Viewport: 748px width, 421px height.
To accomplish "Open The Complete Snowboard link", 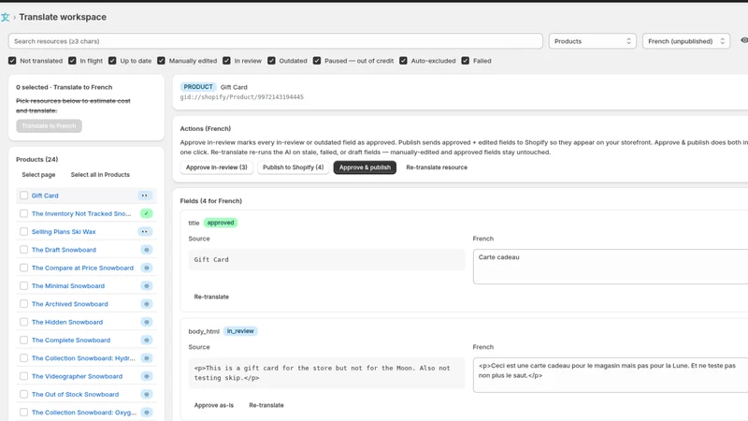I will point(71,341).
